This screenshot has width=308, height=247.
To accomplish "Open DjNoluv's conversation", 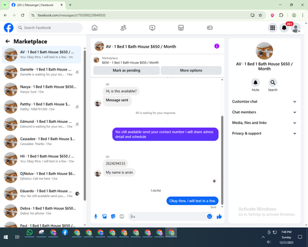I will coord(41,176).
